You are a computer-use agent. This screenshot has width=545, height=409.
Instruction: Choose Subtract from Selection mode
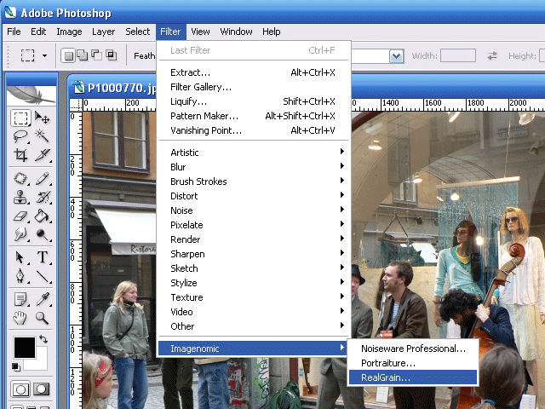coord(96,55)
